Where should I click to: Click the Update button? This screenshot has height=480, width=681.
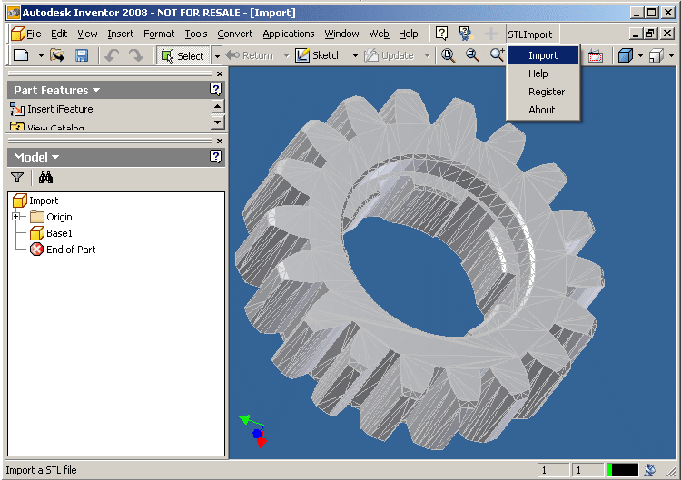(390, 55)
